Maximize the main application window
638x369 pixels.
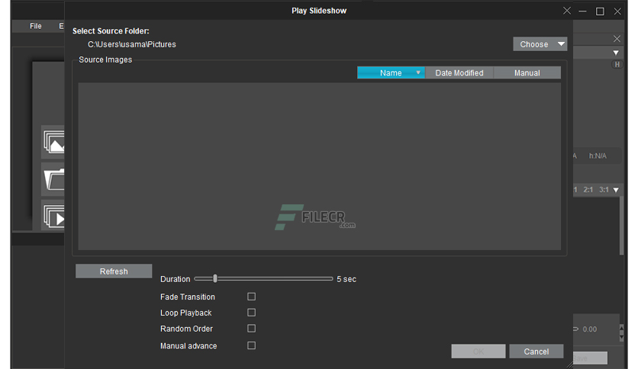pos(600,11)
